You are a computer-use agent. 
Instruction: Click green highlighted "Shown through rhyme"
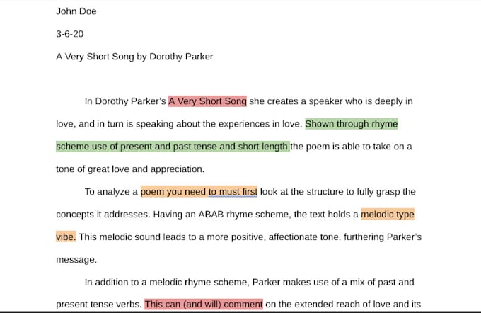tap(352, 124)
